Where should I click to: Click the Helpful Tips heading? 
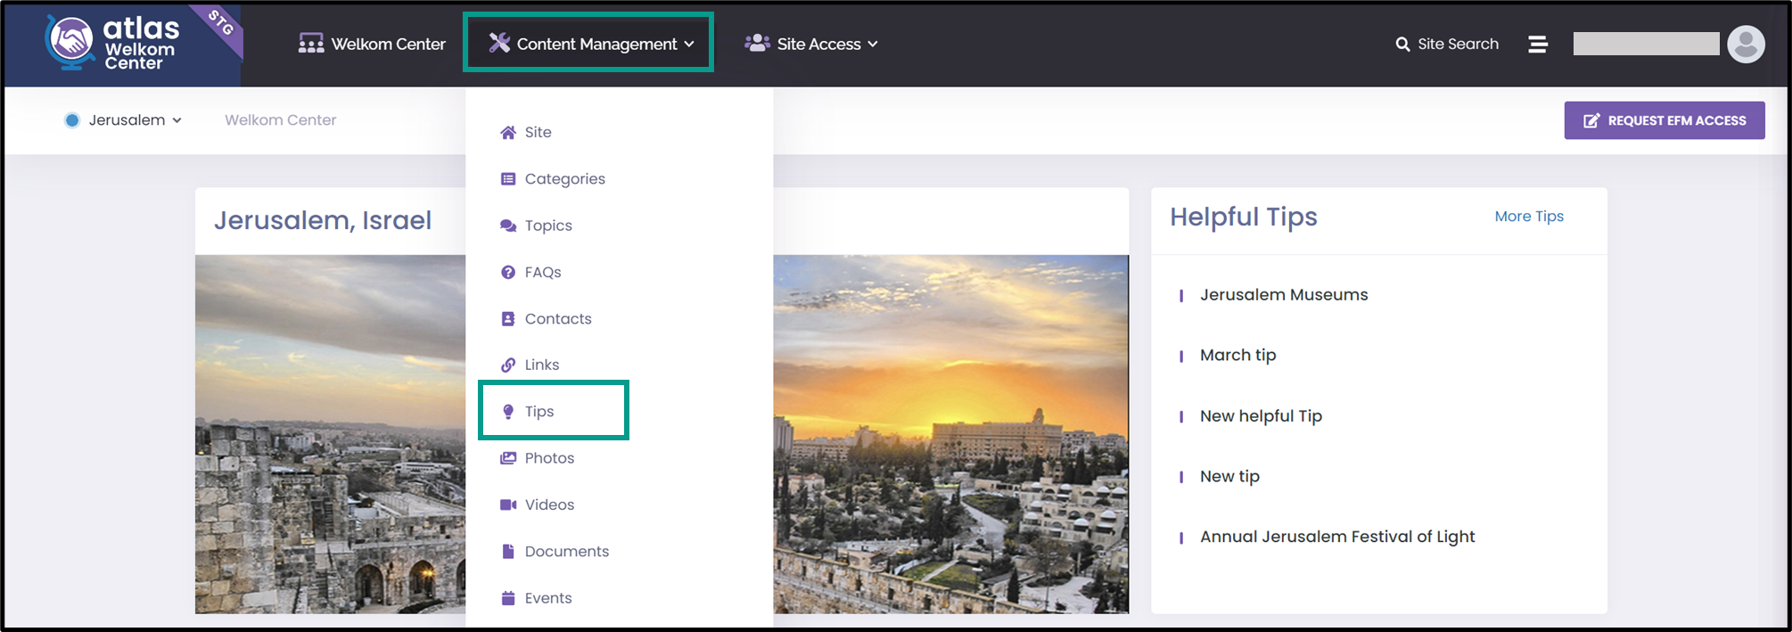click(x=1244, y=217)
